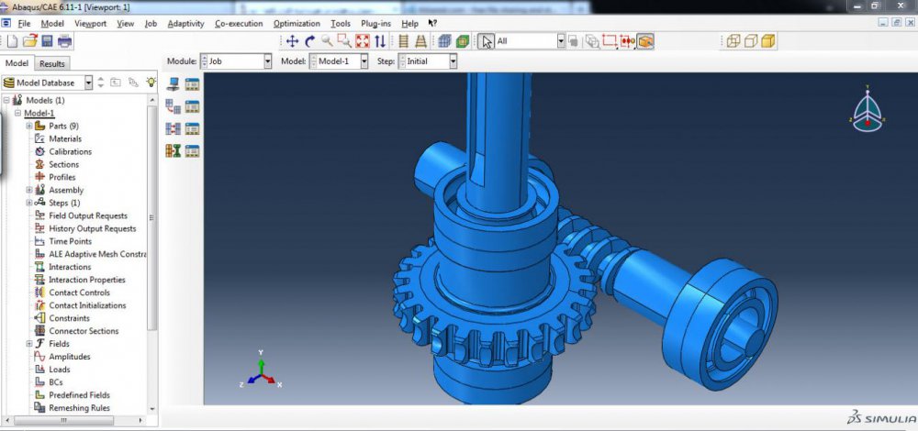Click the Save Model Database icon
918x431 pixels.
[47, 41]
